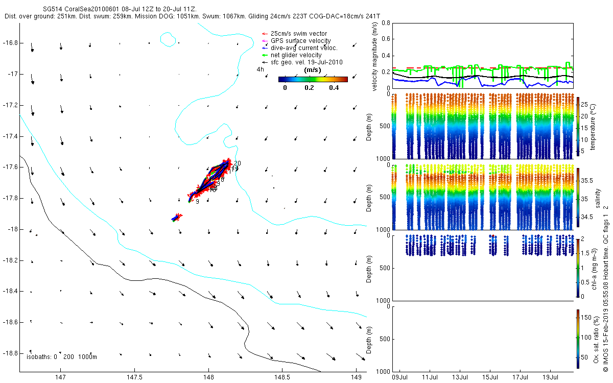This screenshot has height=383, width=613.
Task: Click the 'Ox. sat. ratio (%)' colorbar label
Action: (x=596, y=339)
